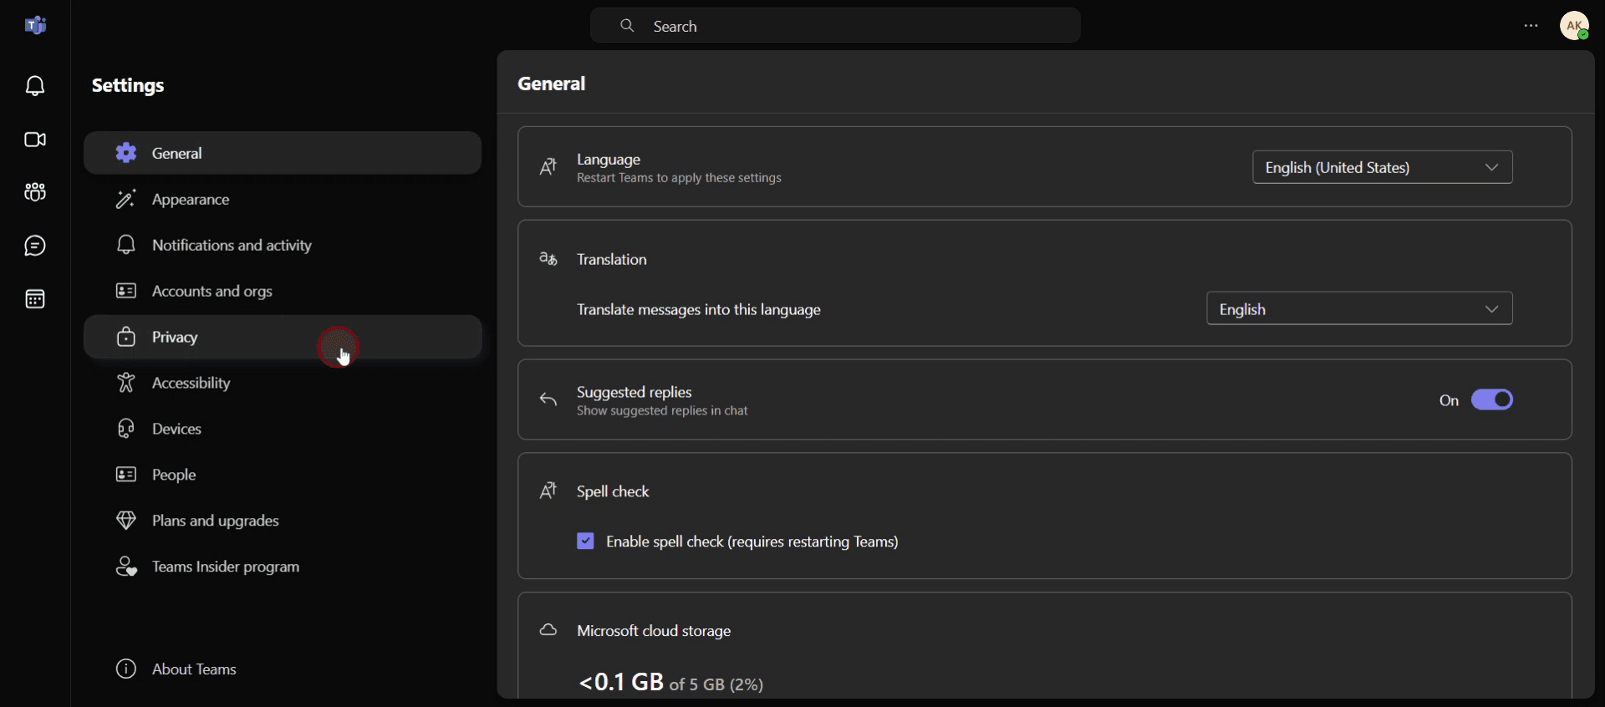Open the Settings and more ellipsis
Viewport: 1605px width, 707px height.
click(1531, 26)
